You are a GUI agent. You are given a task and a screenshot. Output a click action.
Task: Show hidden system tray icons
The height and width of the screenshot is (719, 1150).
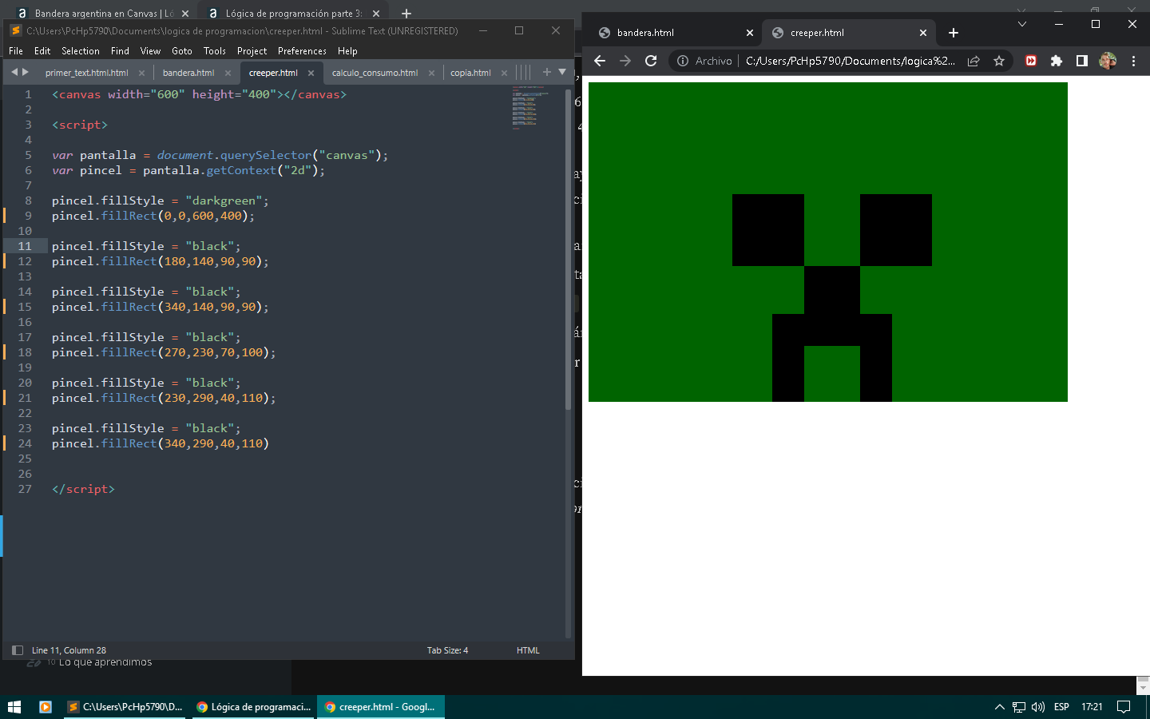tap(999, 707)
